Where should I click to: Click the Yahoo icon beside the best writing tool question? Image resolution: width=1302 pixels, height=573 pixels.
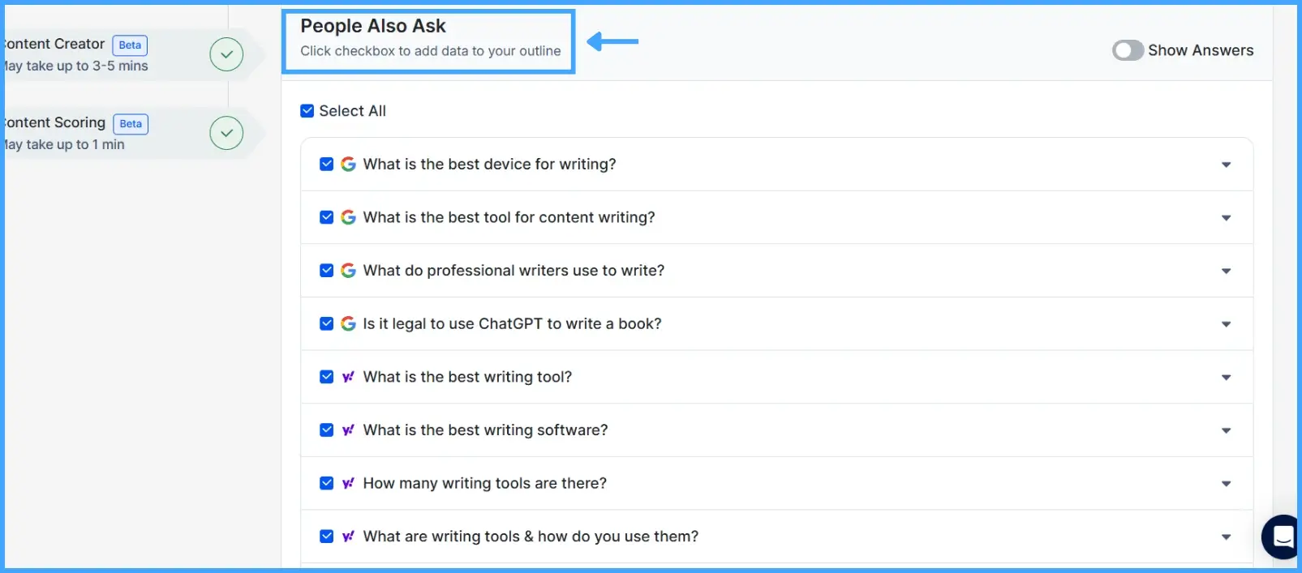coord(348,377)
